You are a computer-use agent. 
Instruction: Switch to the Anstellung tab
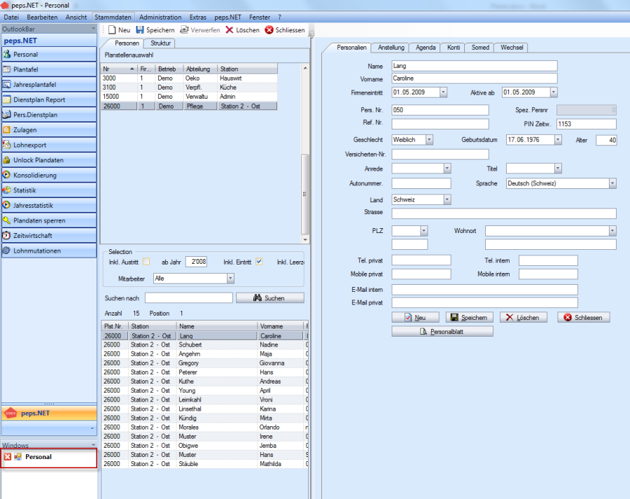(x=391, y=48)
